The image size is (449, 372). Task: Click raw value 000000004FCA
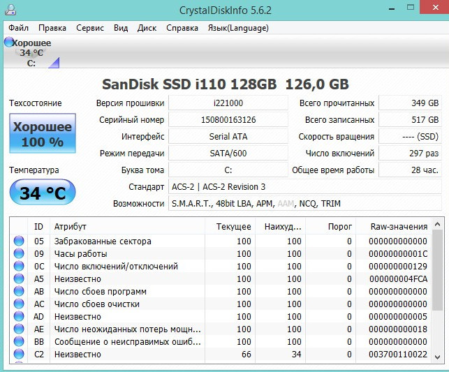click(398, 278)
